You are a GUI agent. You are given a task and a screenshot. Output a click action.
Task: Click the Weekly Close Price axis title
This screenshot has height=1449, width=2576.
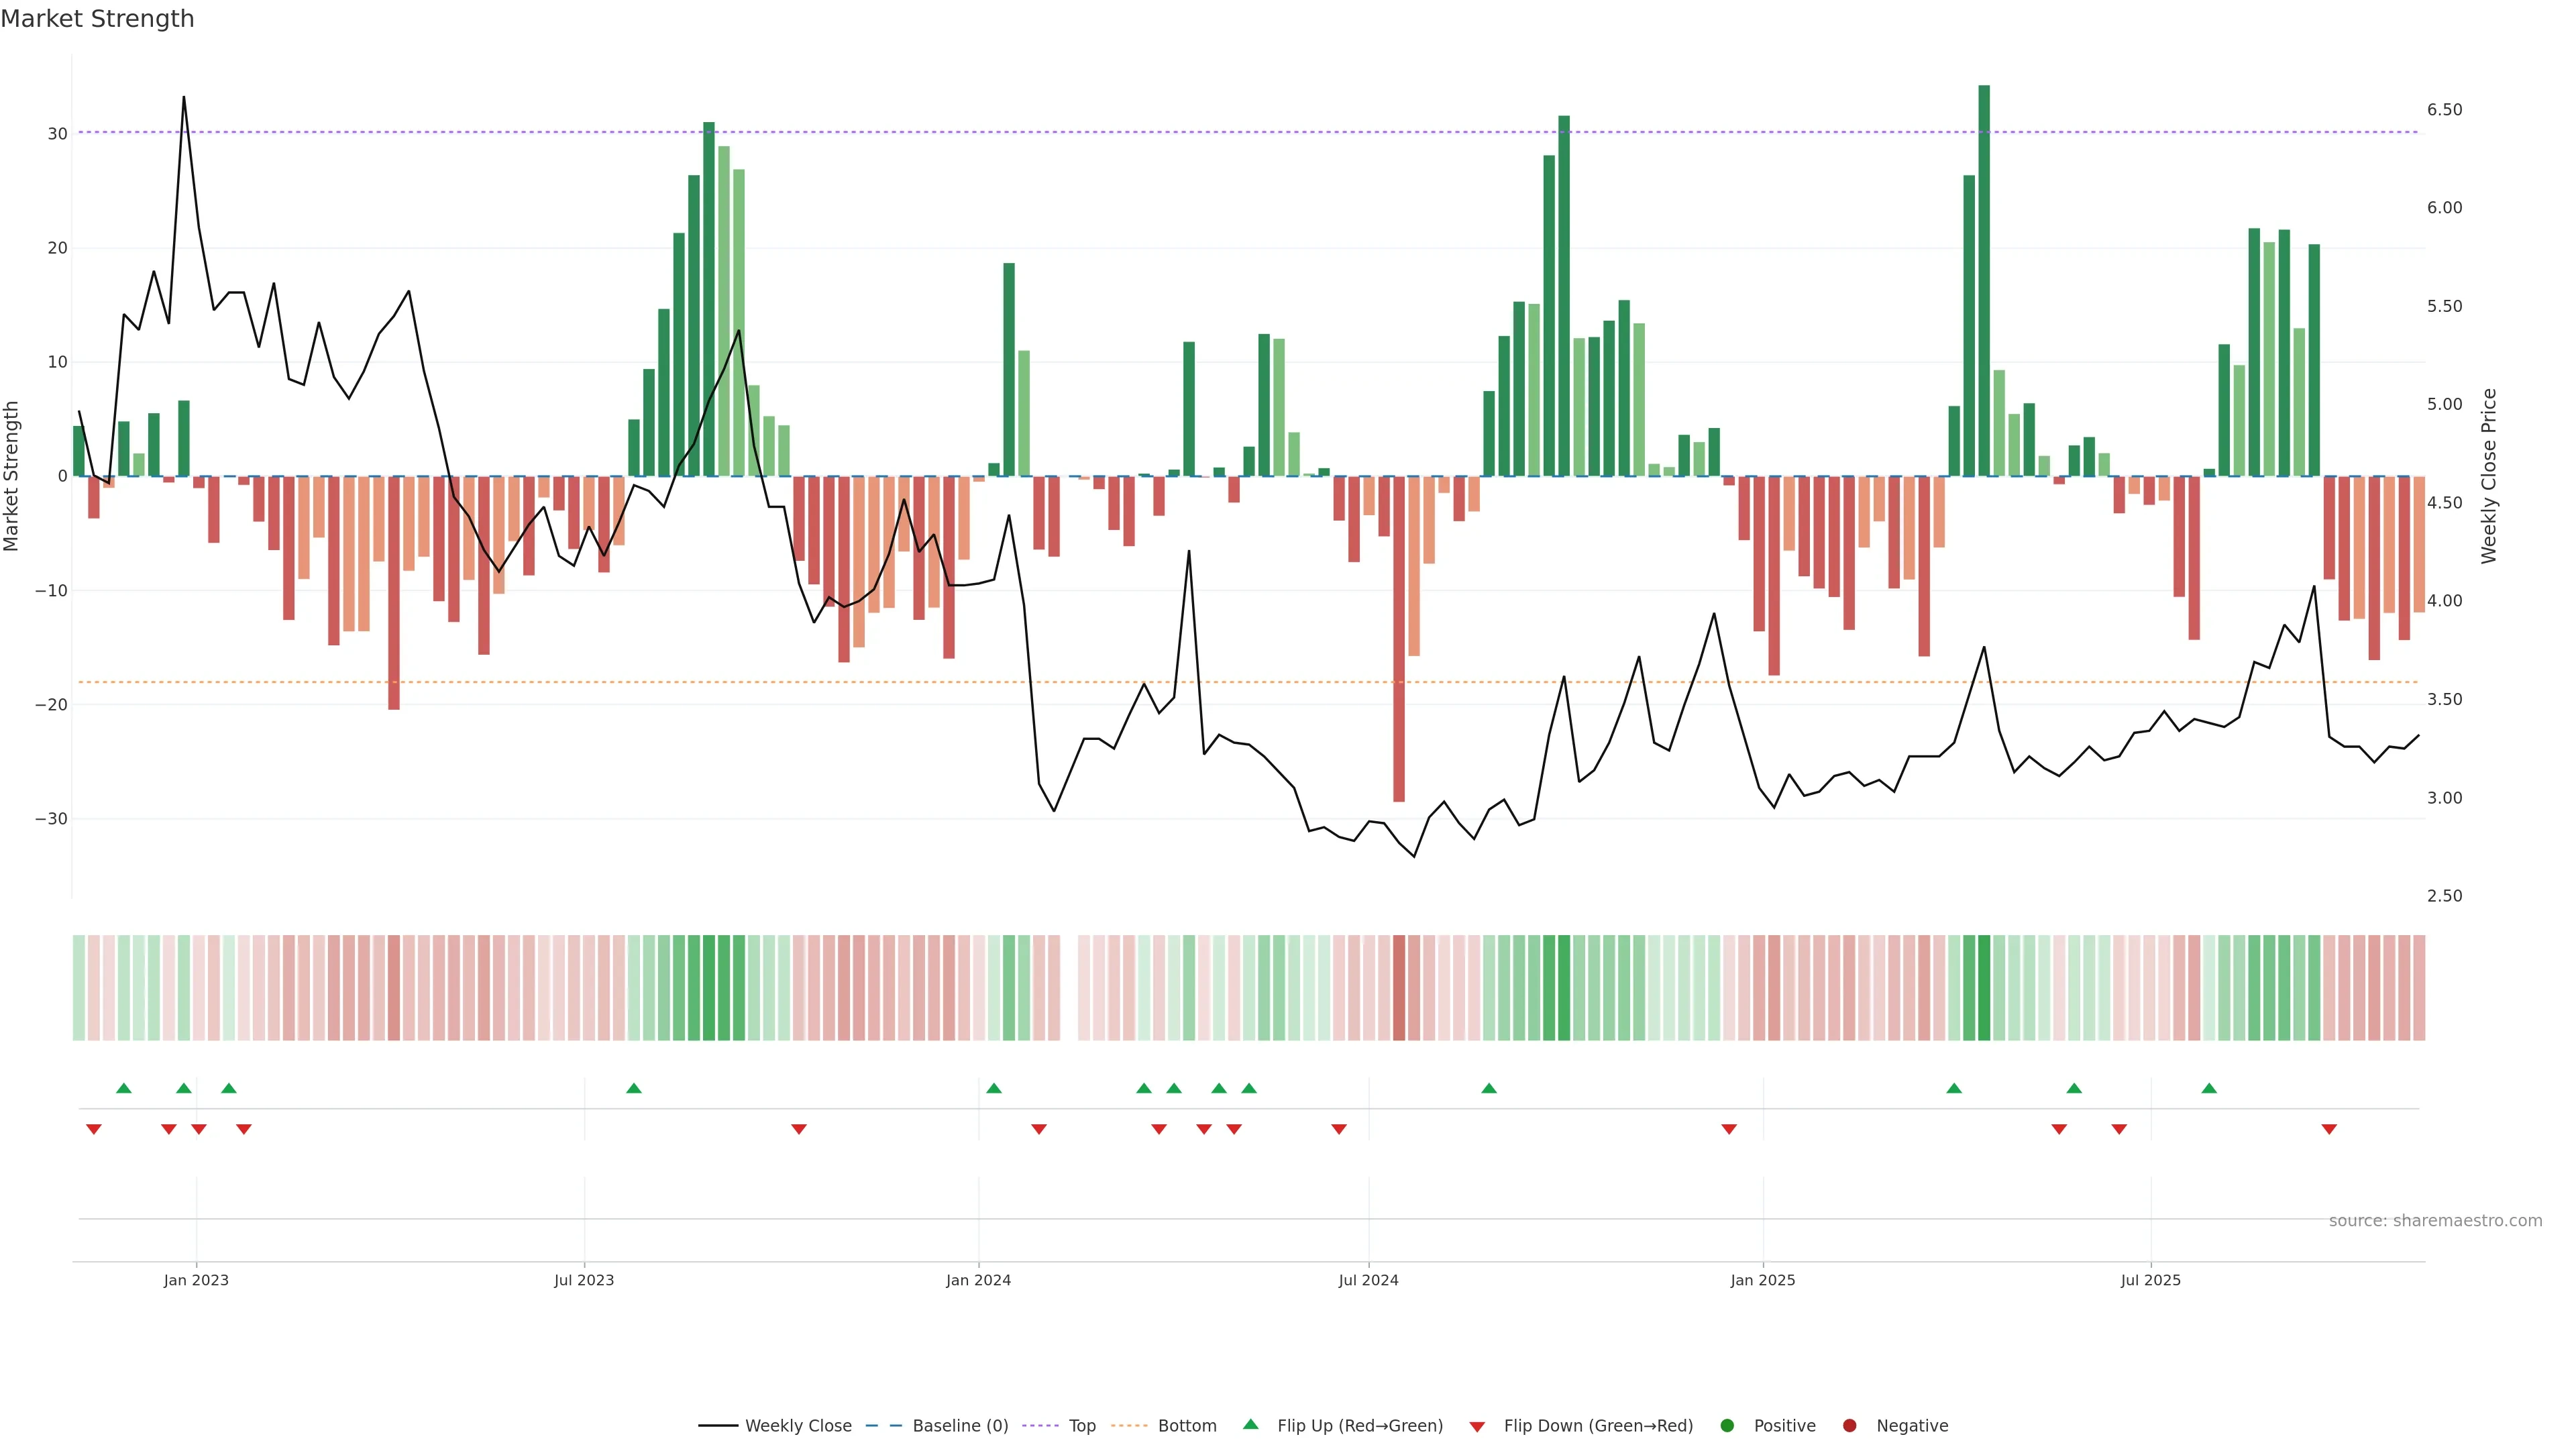click(x=2489, y=476)
